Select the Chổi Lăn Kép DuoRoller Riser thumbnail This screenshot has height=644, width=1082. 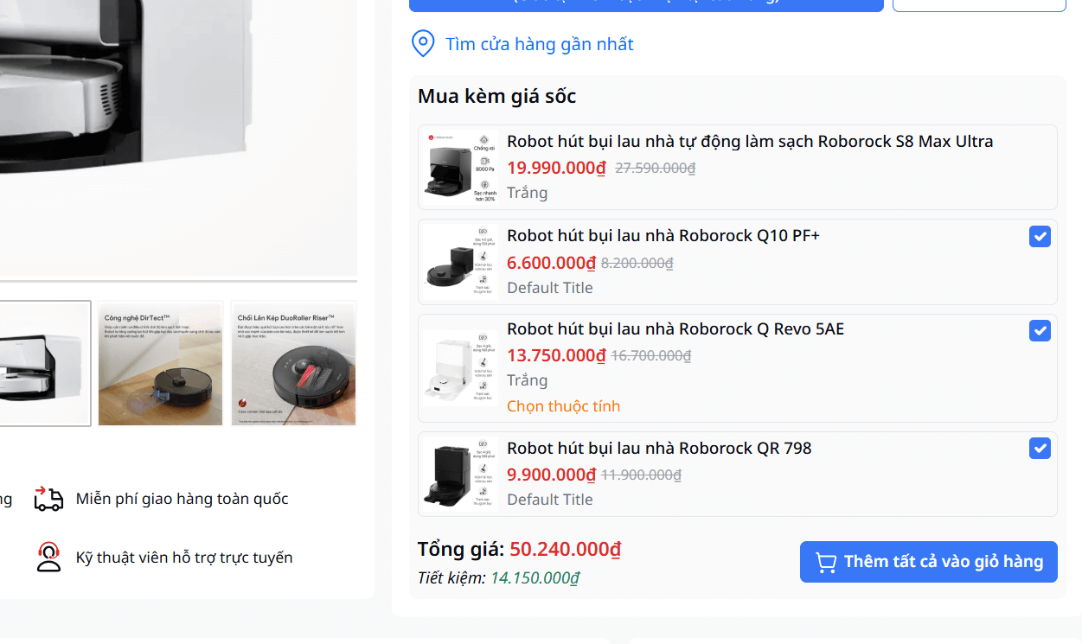coord(293,363)
